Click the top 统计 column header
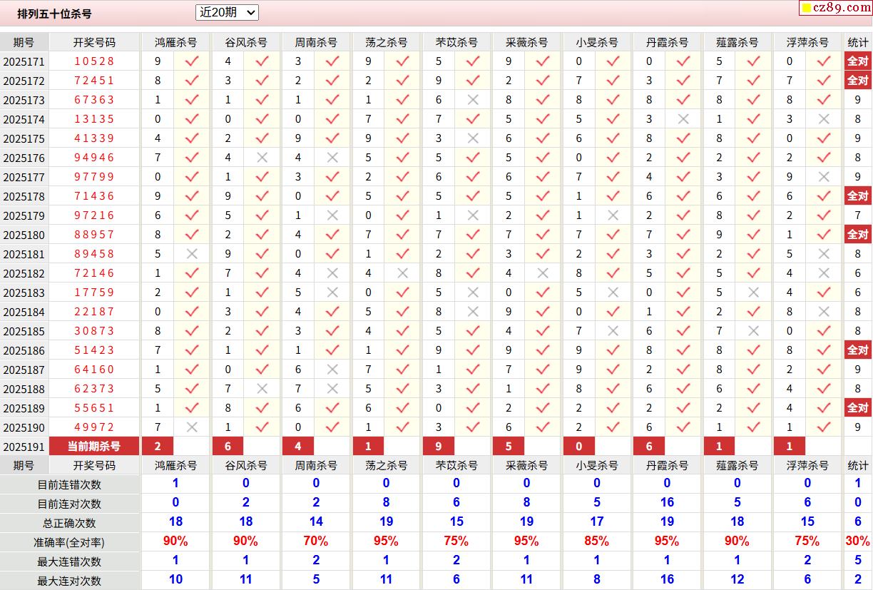Image resolution: width=873 pixels, height=590 pixels. coord(858,42)
